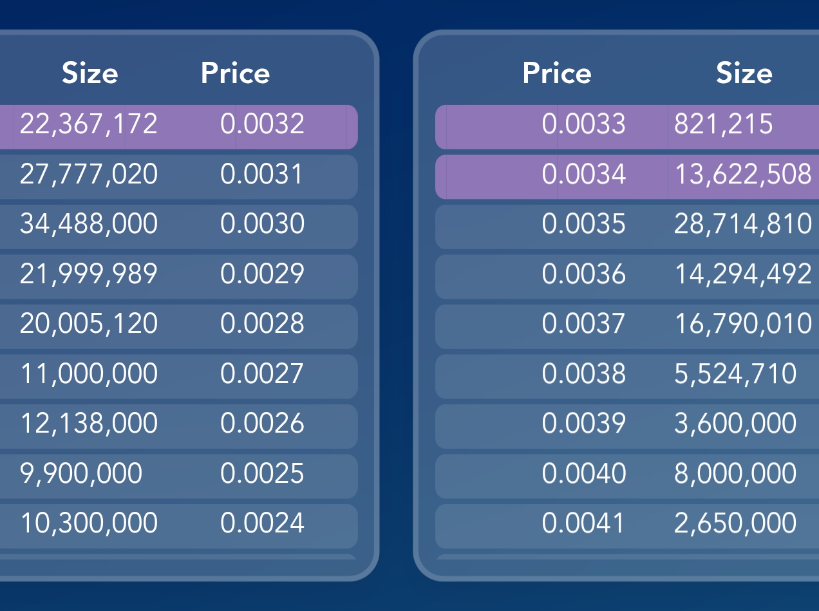Select the 9,900,000 bid size

[x=81, y=473]
